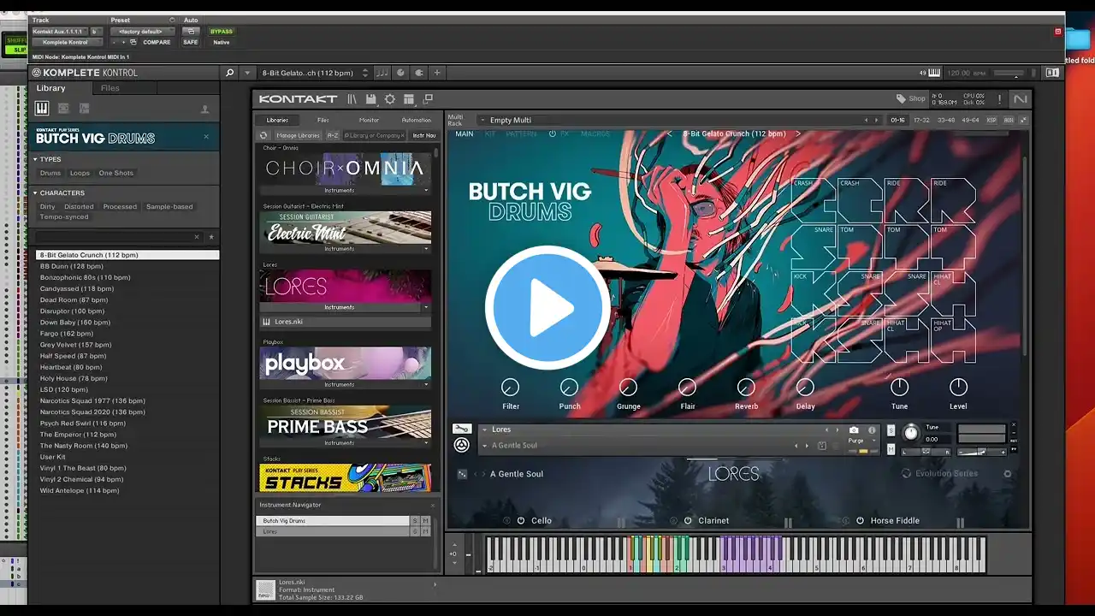Image resolution: width=1095 pixels, height=616 pixels.
Task: Adjust the Reverb knob
Action: (x=746, y=388)
